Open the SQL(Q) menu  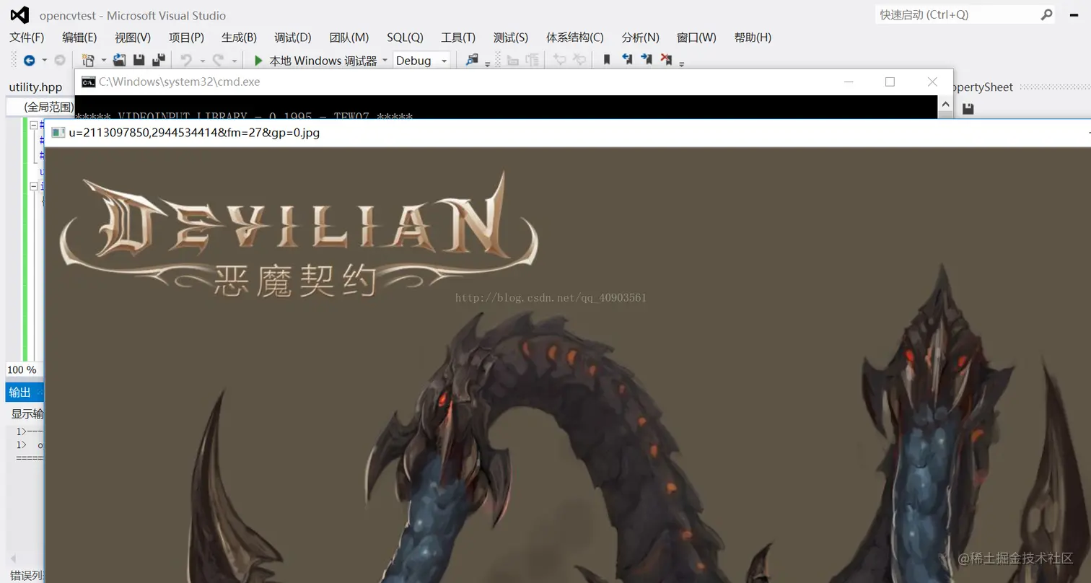(405, 38)
